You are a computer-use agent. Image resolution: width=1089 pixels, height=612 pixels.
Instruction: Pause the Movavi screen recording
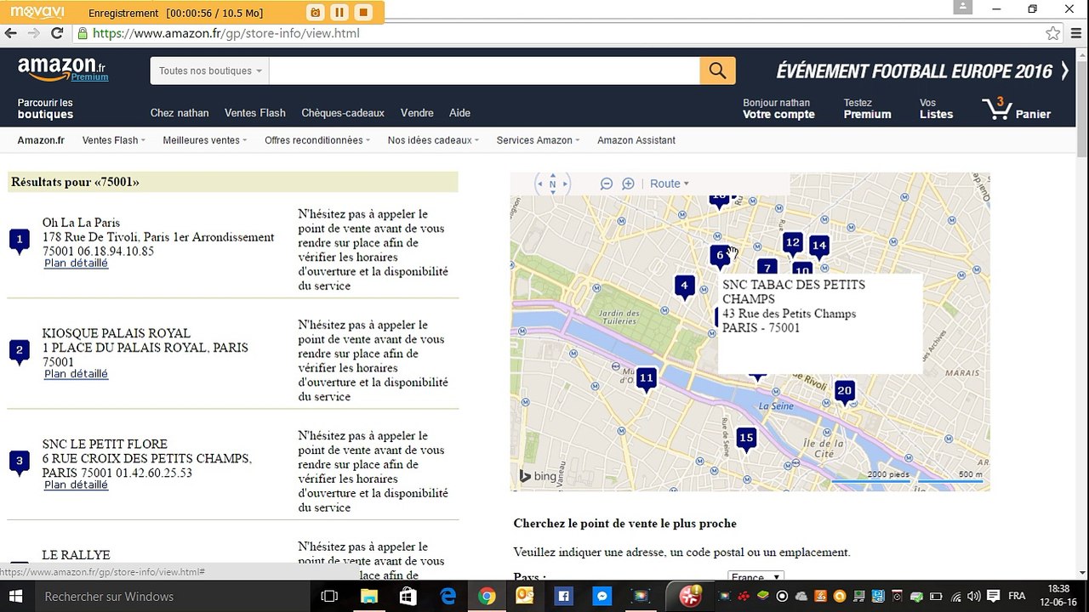(x=339, y=12)
